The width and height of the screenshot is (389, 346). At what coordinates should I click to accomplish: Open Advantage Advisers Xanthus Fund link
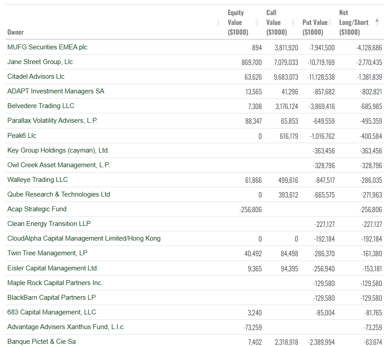(66, 326)
